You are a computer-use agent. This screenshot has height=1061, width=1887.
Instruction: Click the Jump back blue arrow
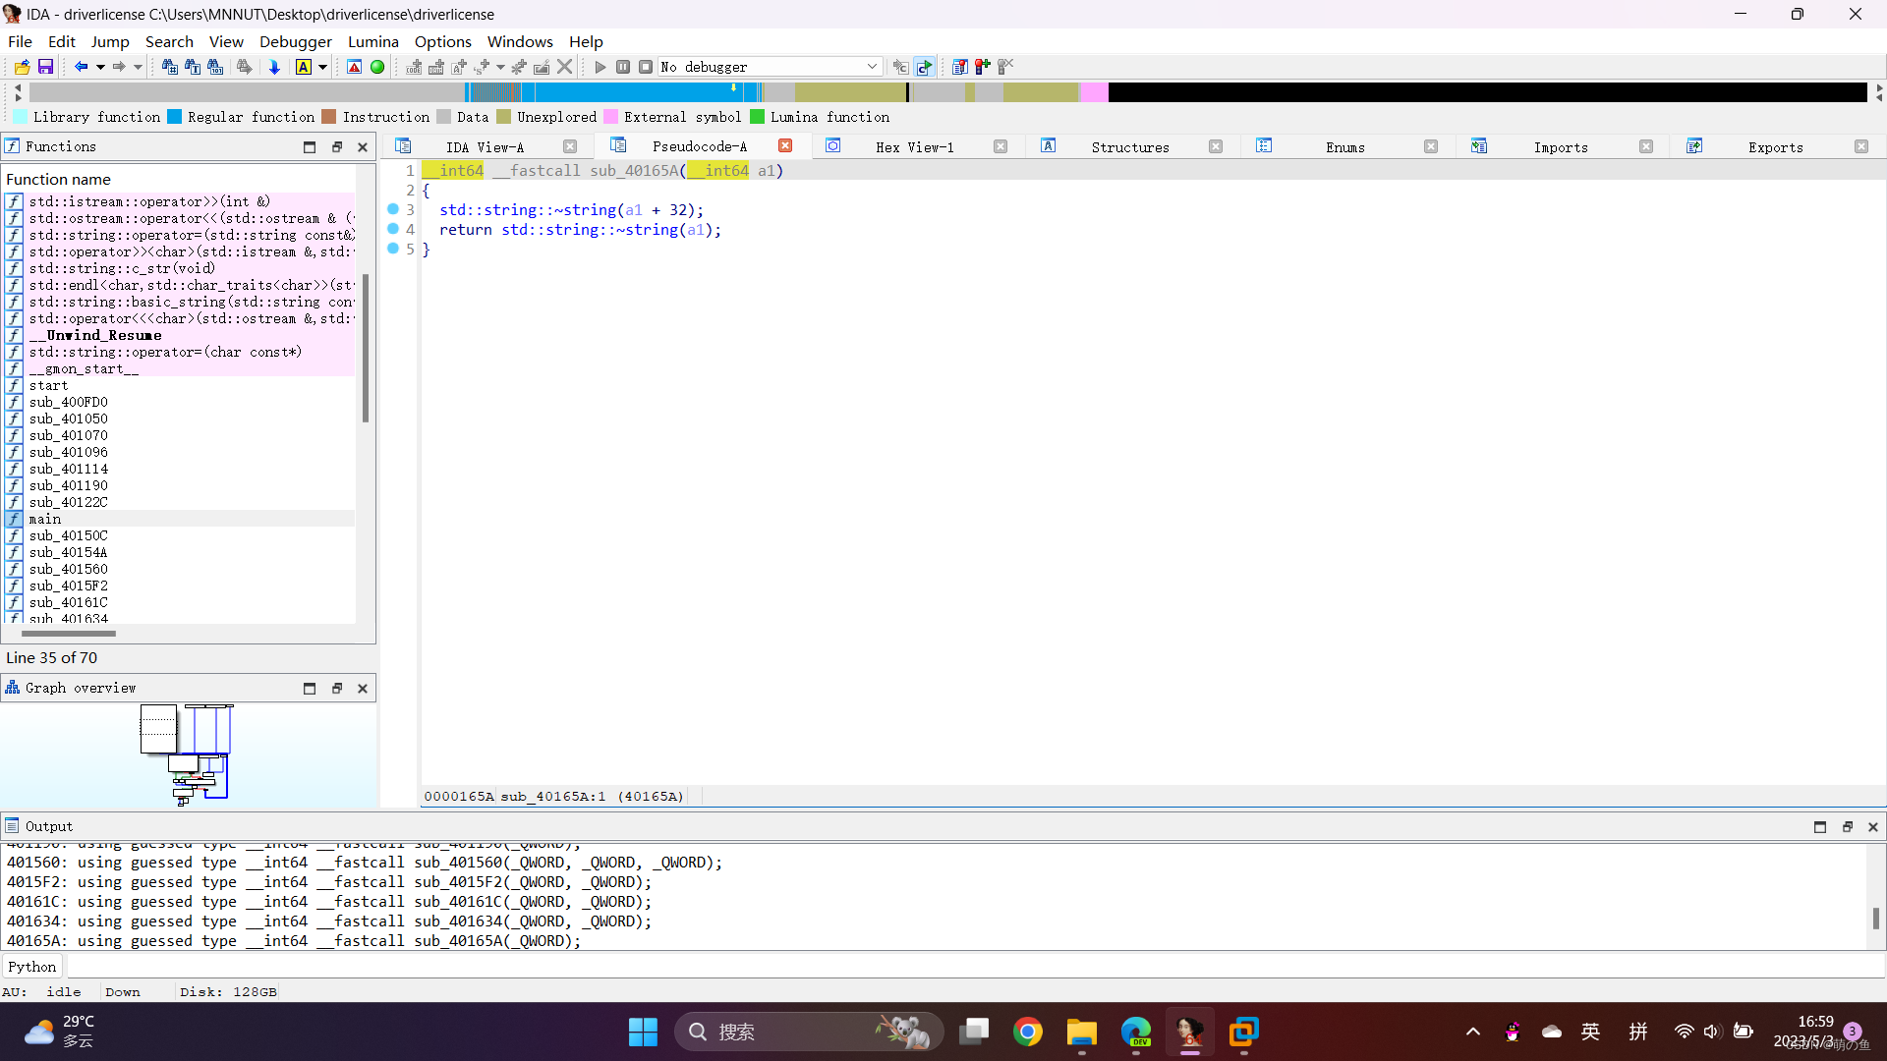[81, 67]
